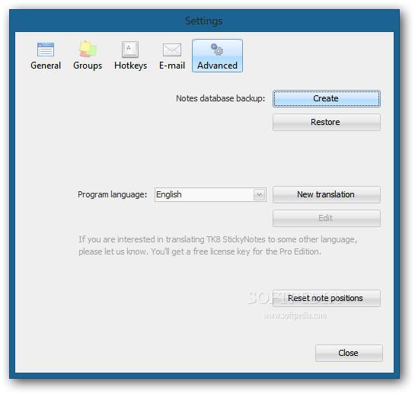Click the translation info text about Pro Edition
This screenshot has width=415, height=394.
[x=218, y=245]
